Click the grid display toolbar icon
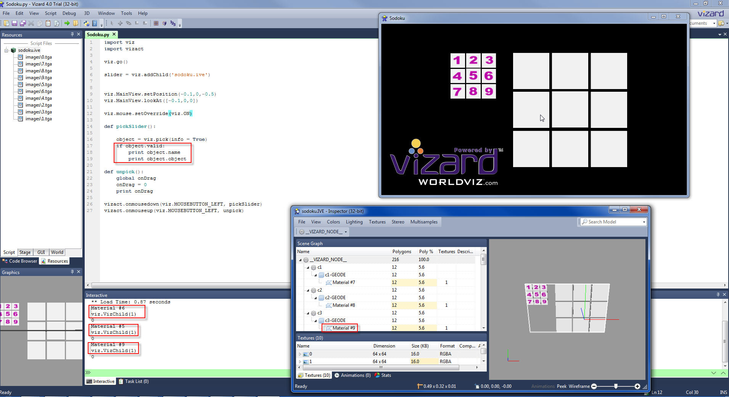 (x=156, y=23)
